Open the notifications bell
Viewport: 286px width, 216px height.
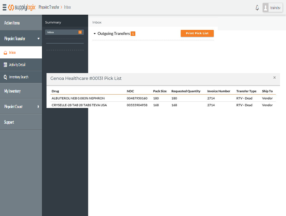coord(257,8)
